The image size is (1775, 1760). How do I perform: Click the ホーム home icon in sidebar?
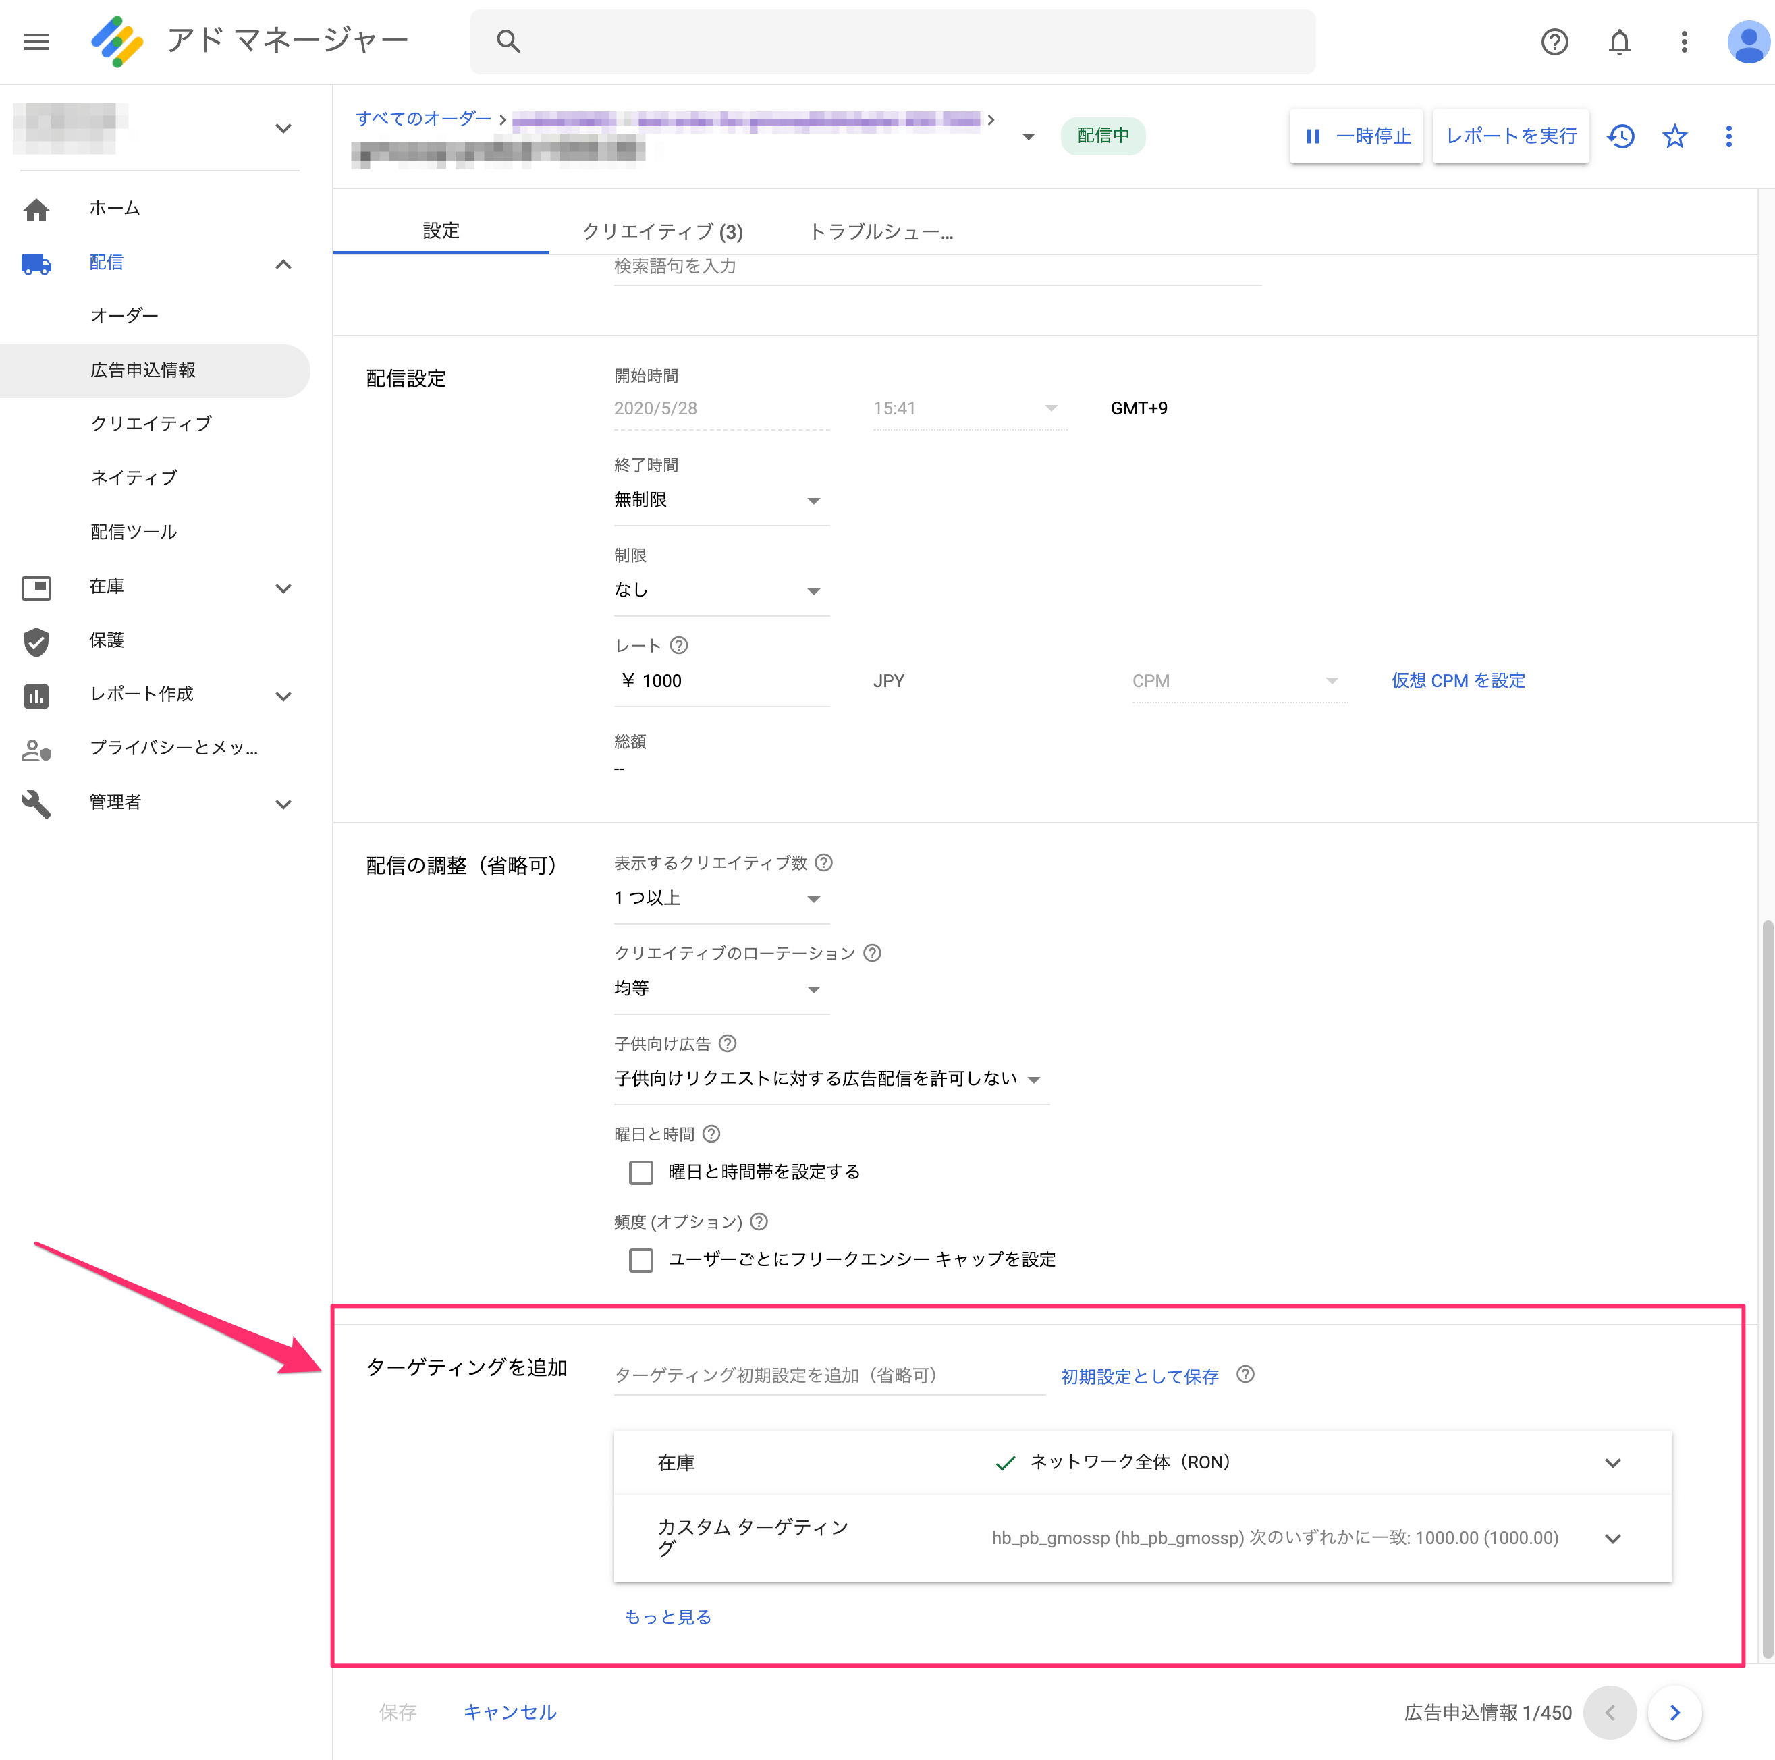[36, 209]
